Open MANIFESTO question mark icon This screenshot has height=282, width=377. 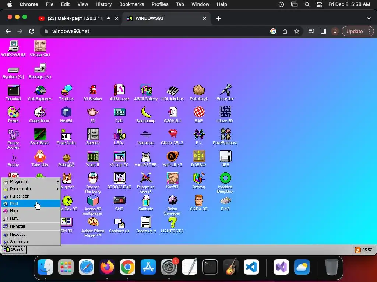tap(172, 225)
